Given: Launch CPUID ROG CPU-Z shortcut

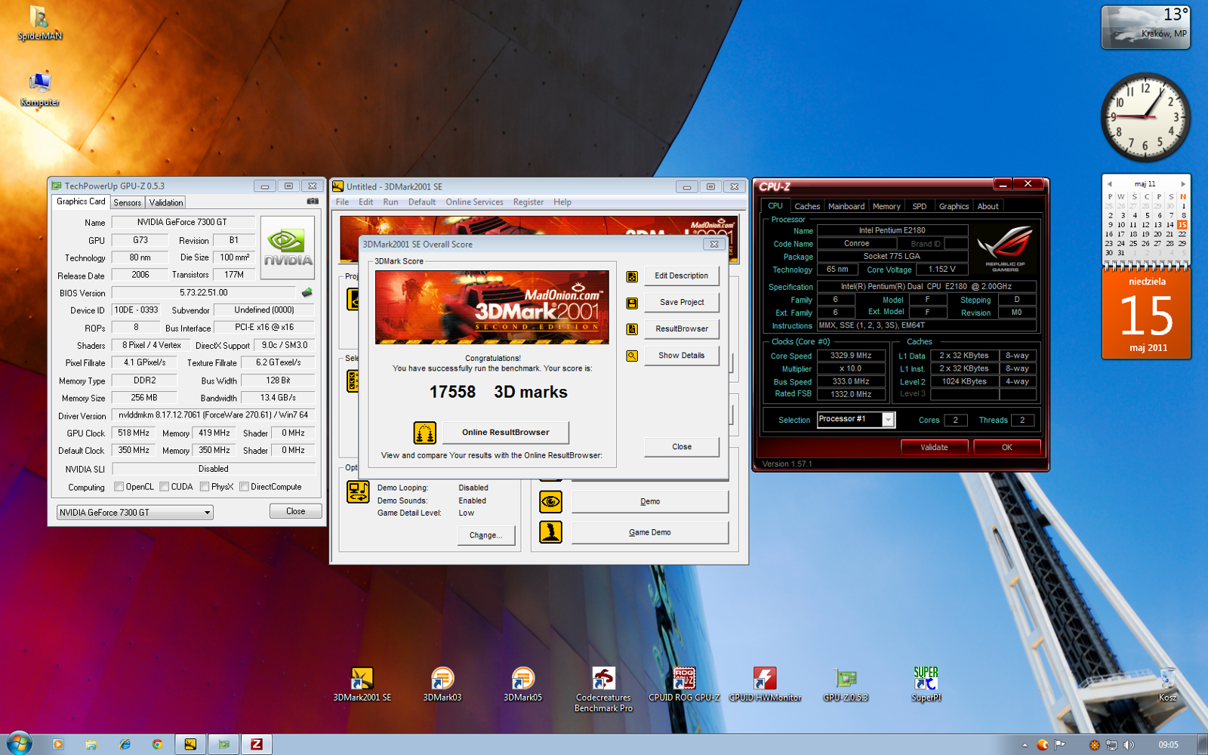Looking at the screenshot, I should pos(684,684).
